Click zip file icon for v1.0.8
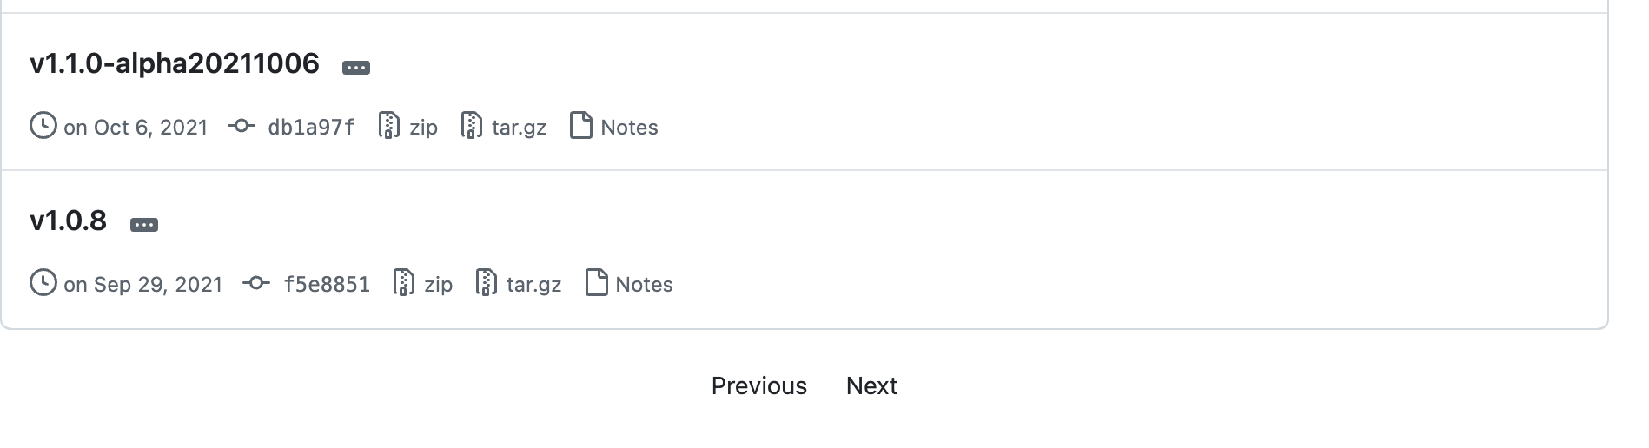 click(x=403, y=283)
